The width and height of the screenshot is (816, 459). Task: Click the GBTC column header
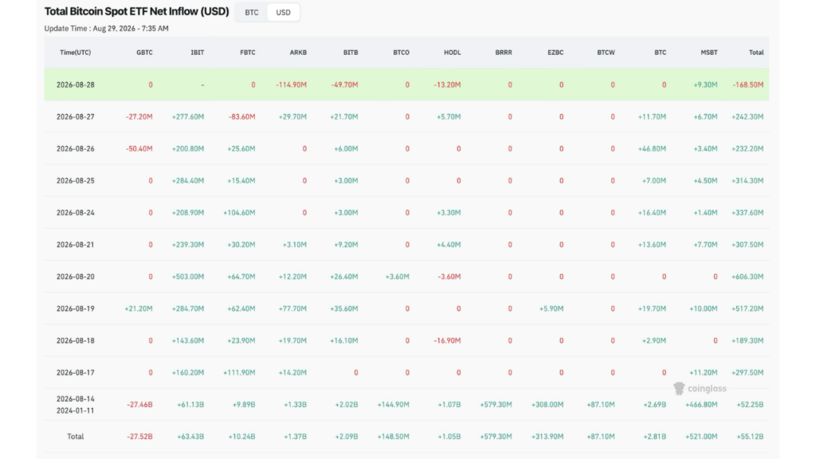point(144,53)
